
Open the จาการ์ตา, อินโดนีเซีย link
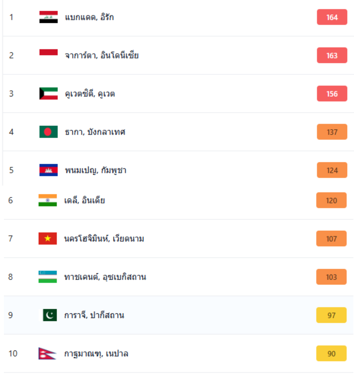pyautogui.click(x=102, y=56)
